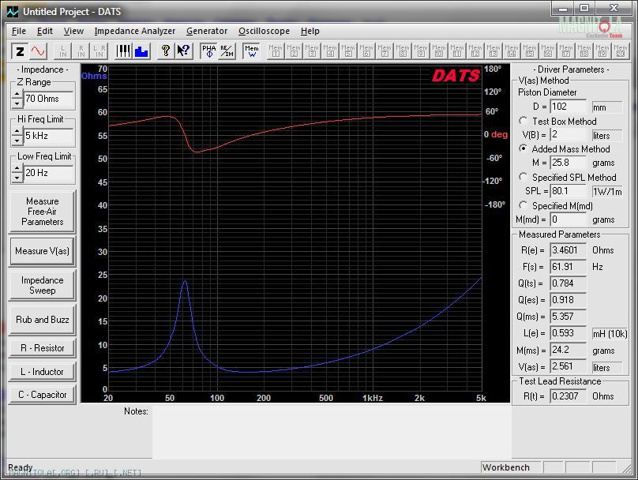Select memory slot Mem 20
The height and width of the screenshot is (480, 638).
pos(620,51)
